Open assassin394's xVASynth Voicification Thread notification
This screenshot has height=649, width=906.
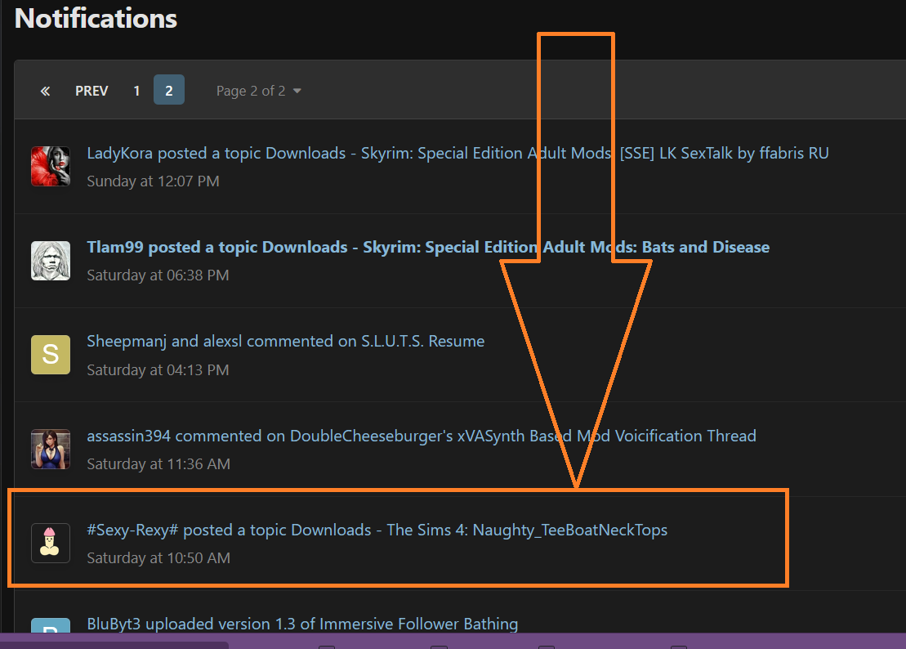coord(422,436)
